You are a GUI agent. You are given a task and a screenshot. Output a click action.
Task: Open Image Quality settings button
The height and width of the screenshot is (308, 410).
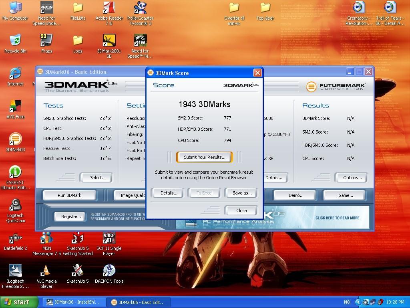click(x=130, y=195)
